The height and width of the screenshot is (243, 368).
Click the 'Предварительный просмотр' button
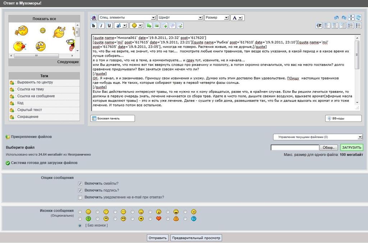coord(196,238)
